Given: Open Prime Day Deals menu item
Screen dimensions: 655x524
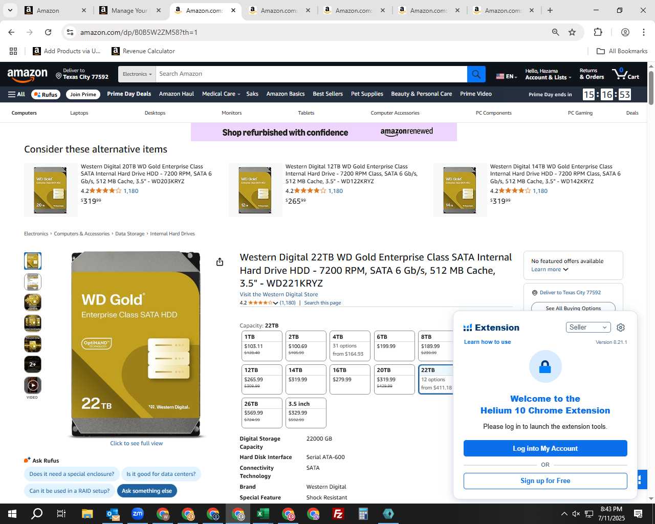Looking at the screenshot, I should [129, 94].
